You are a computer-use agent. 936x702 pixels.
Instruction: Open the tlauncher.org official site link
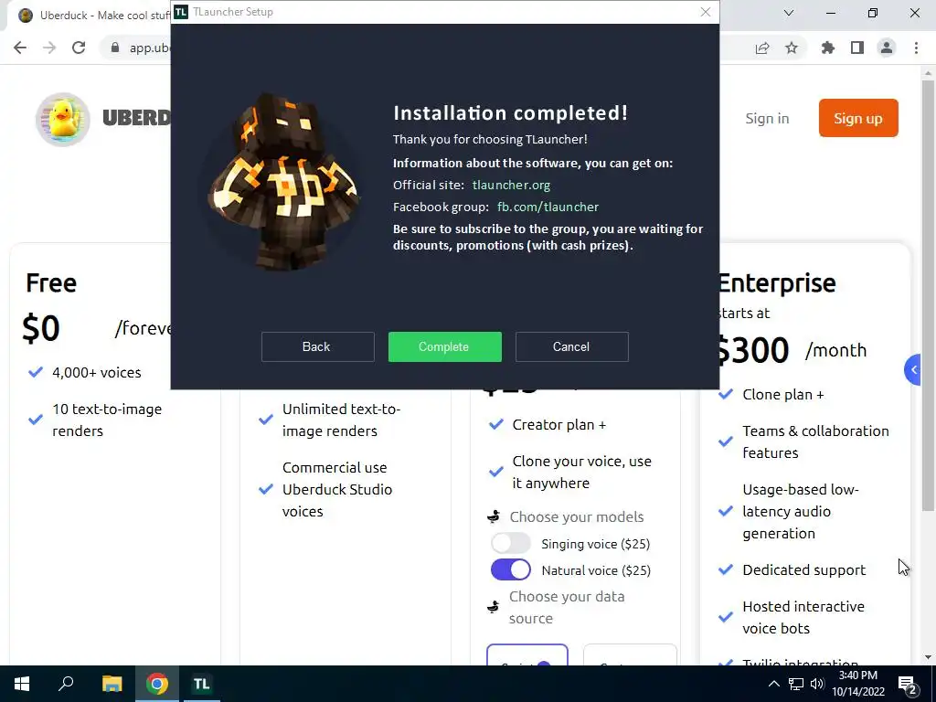click(511, 185)
